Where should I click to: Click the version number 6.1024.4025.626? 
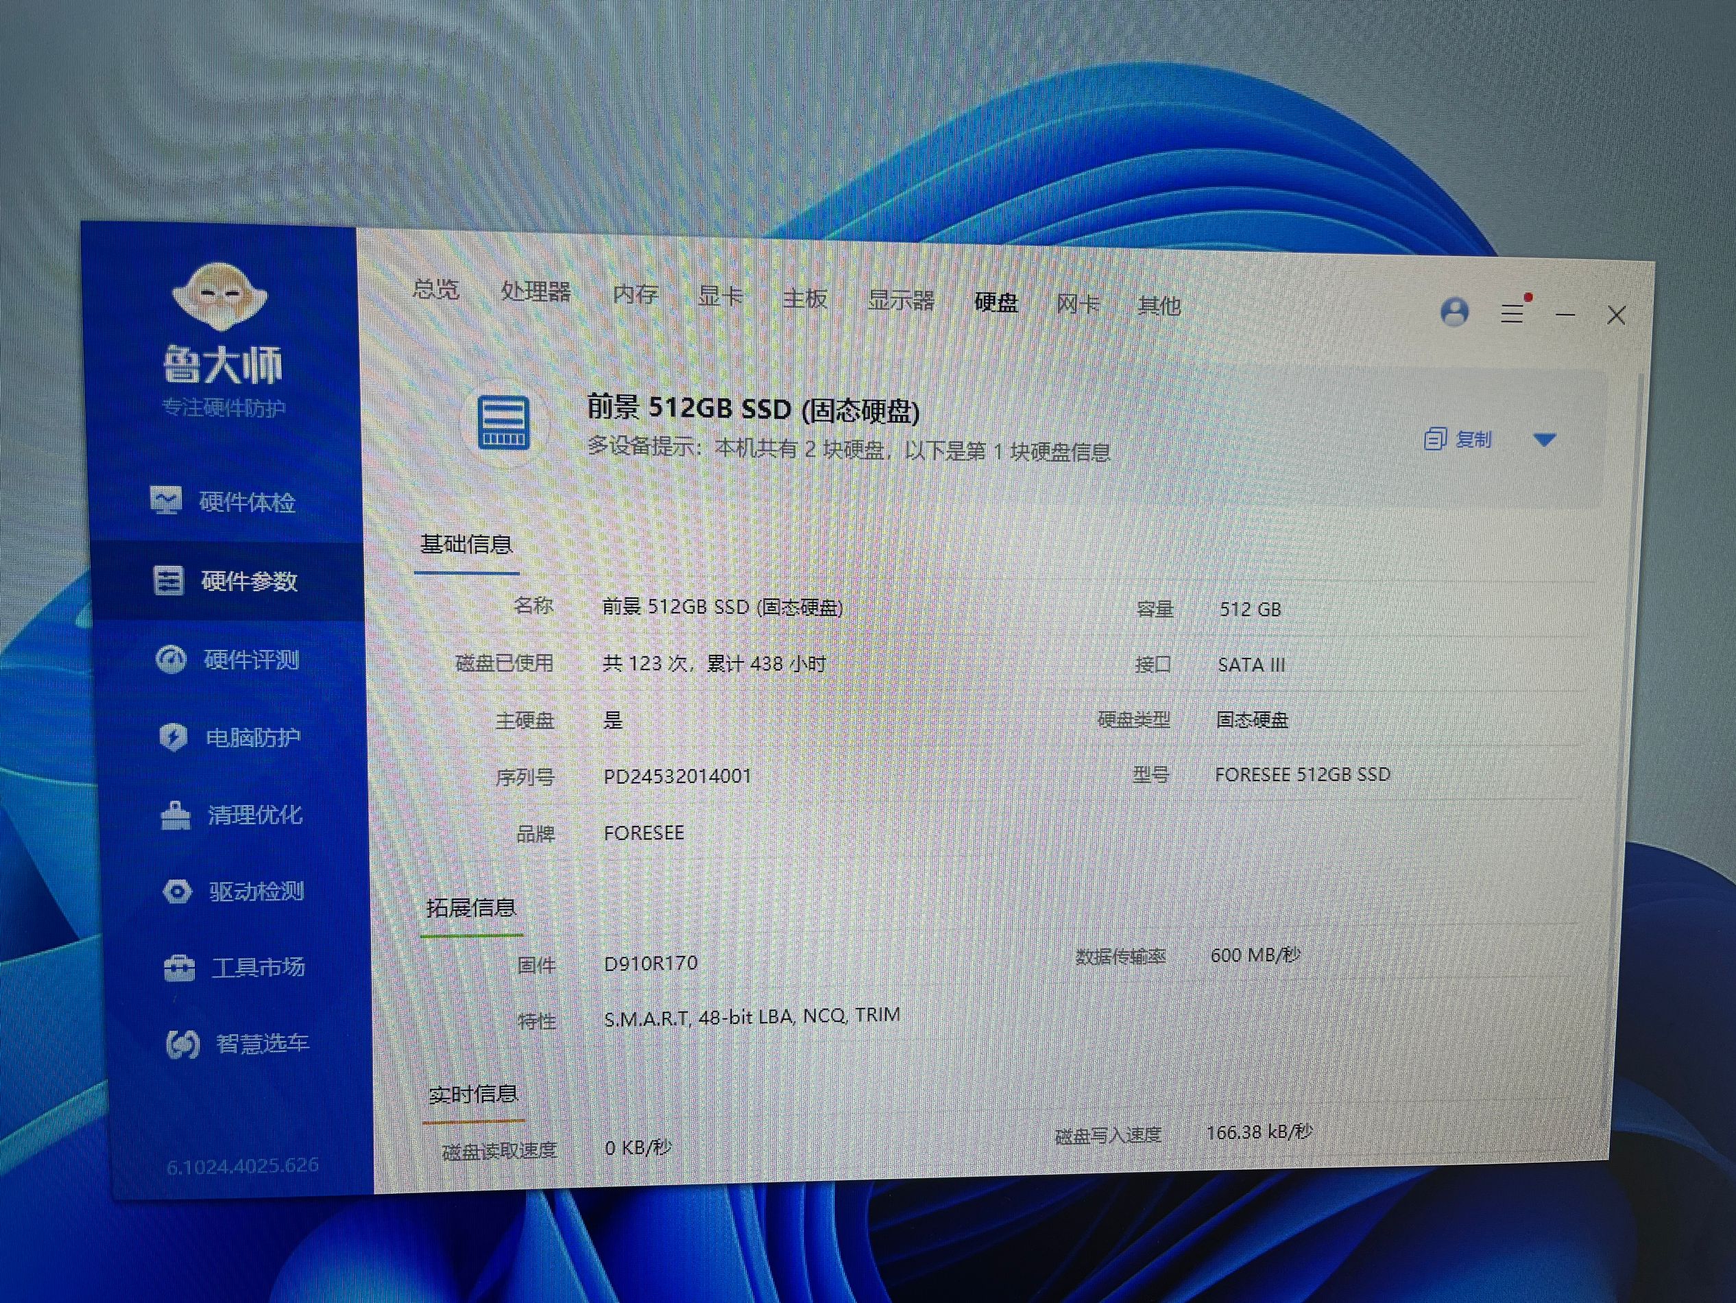243,1166
